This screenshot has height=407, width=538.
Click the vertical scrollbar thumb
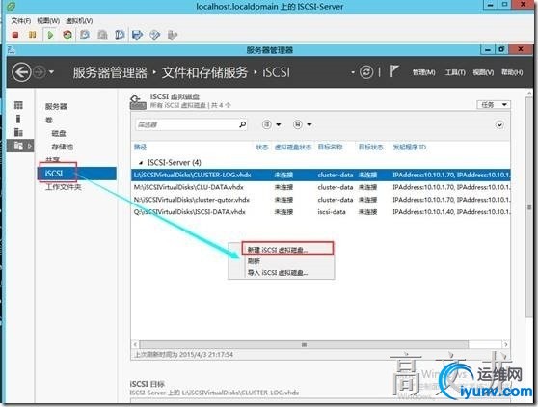[528, 207]
